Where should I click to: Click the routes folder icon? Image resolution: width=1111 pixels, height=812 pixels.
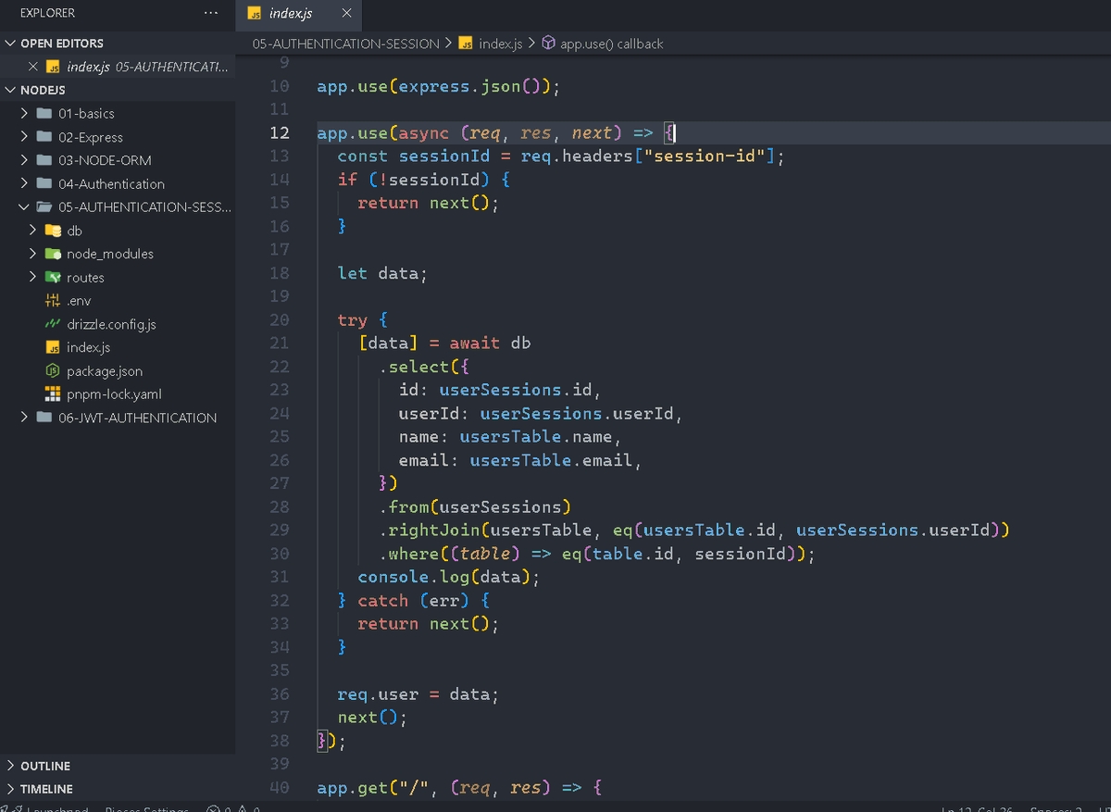tap(53, 277)
